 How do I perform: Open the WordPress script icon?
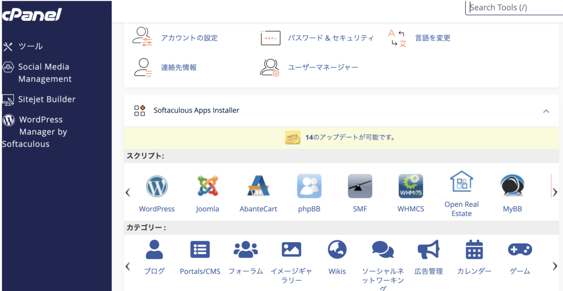(x=157, y=187)
